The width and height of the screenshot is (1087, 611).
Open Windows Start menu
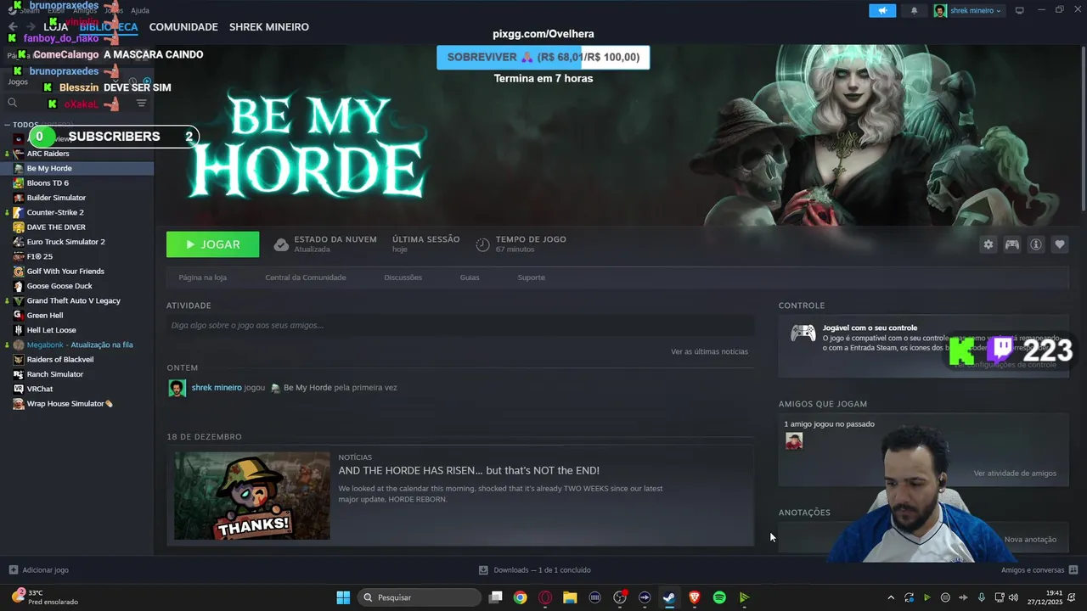coord(343,597)
